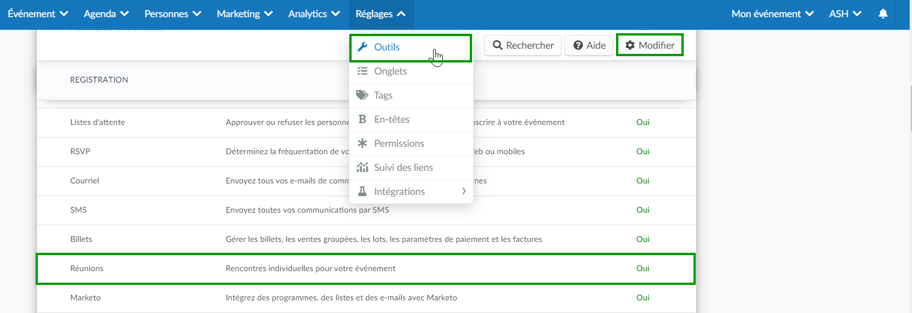Screen dimensions: 912x313
Task: Click the bold B icon beside En-têtes
Action: (x=363, y=119)
